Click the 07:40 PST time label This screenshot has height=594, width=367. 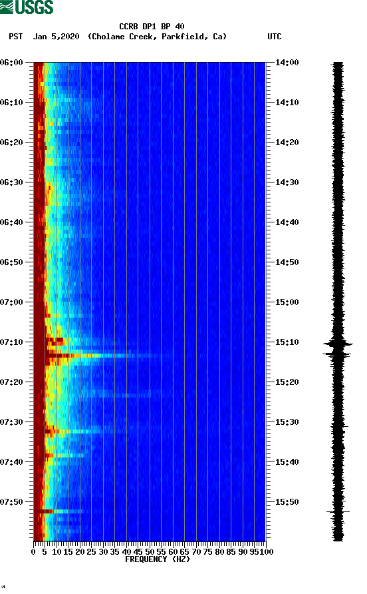pyautogui.click(x=12, y=462)
